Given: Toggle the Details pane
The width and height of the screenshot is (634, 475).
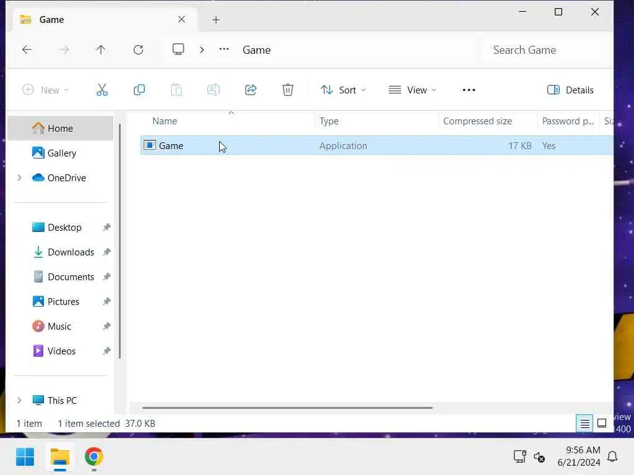Looking at the screenshot, I should (570, 90).
